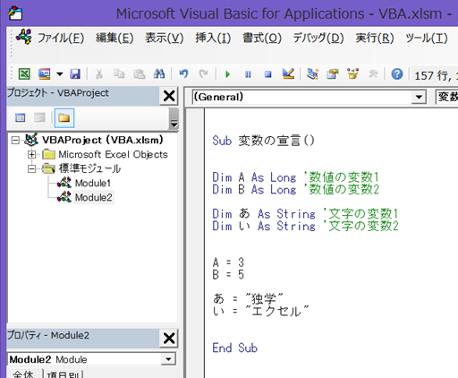Open the Insert UserForm dropdown arrow
This screenshot has width=458, height=378.
click(x=60, y=73)
